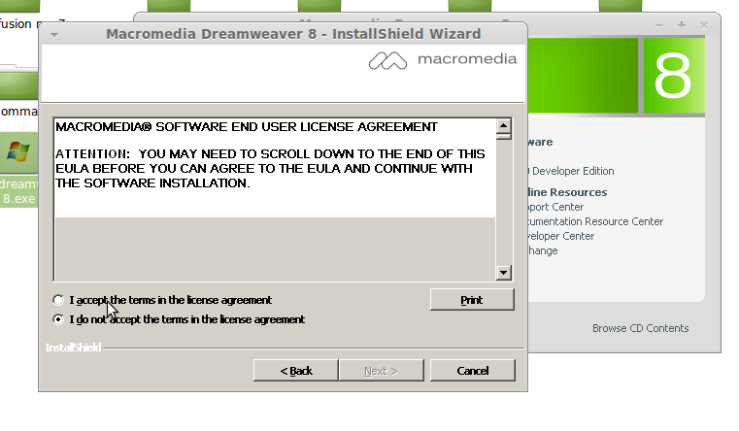Viewport: 739px width, 431px height.
Task: Go back with the Back button
Action: 295,371
